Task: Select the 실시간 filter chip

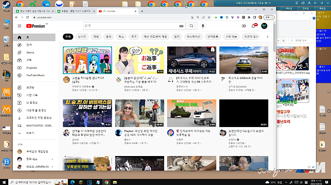Action: (82, 37)
